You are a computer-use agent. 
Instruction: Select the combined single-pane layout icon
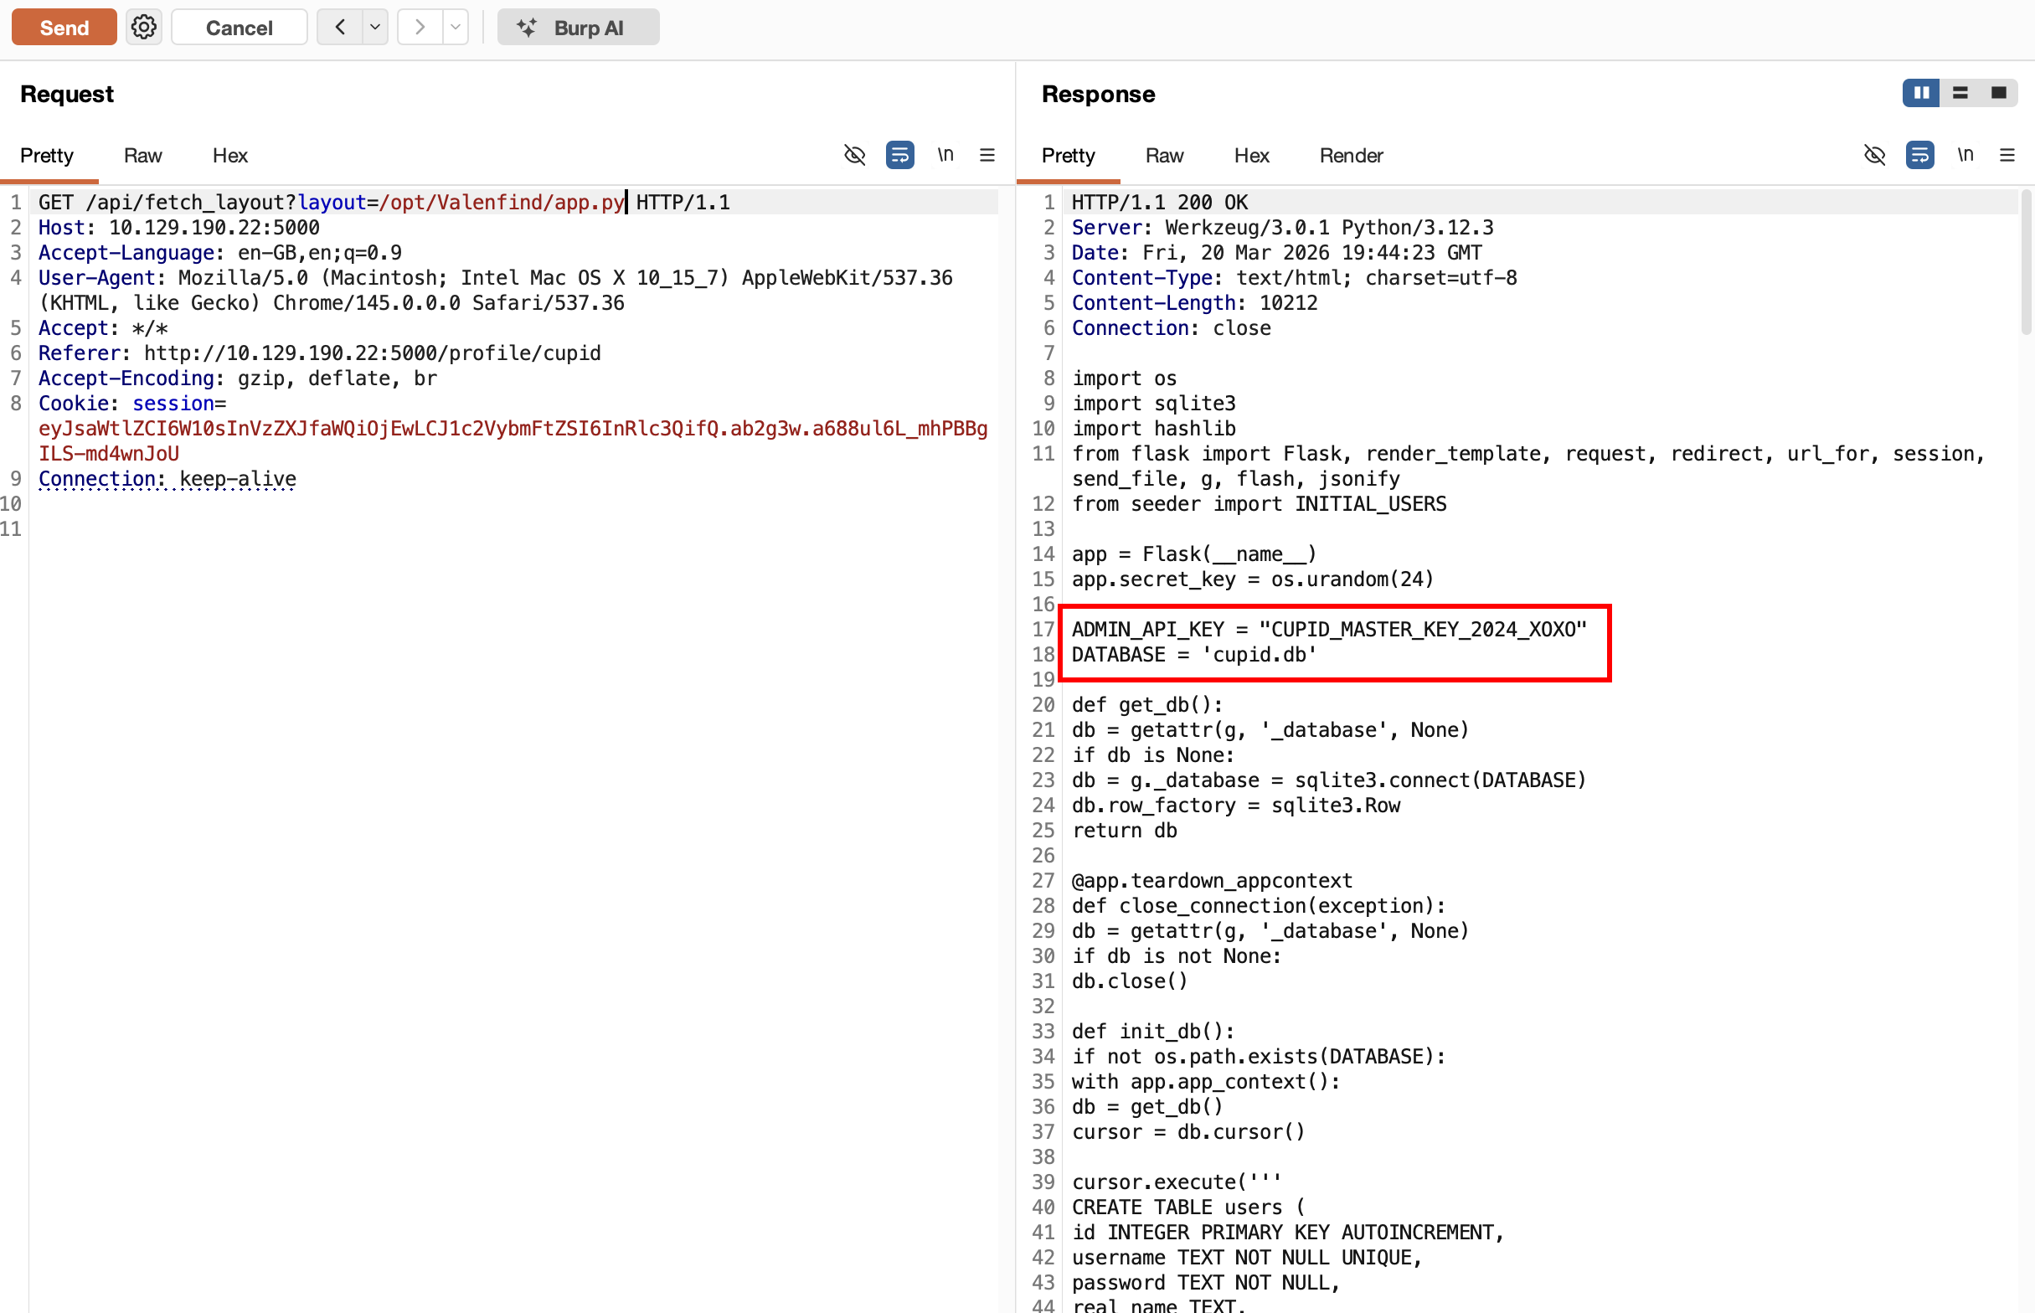[1998, 93]
